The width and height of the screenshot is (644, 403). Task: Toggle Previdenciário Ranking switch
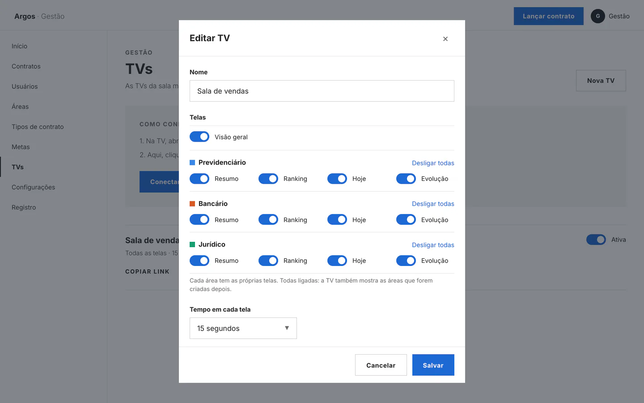click(x=268, y=179)
